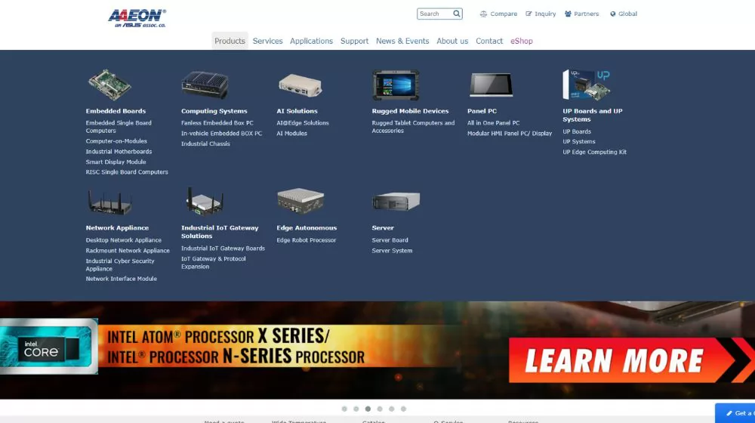Viewport: 755px width, 423px height.
Task: Open Rugged Tablet Computers and Accessories
Action: [413, 127]
